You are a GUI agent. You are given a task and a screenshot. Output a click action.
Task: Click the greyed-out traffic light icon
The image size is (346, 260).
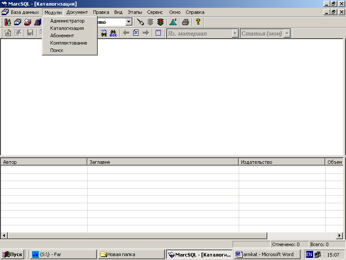point(151,22)
